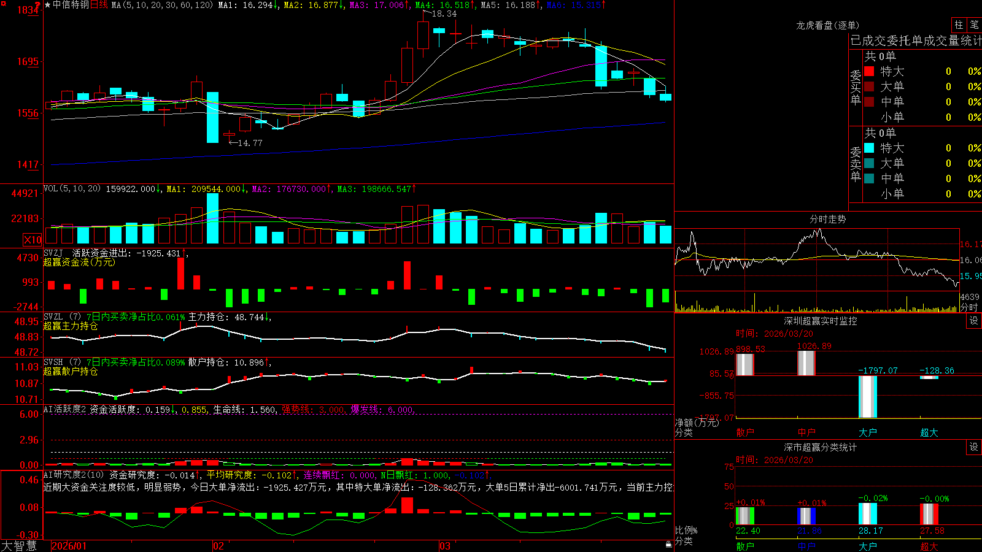Open 设 settings for 深圳超赢实时监控
The width and height of the screenshot is (982, 552).
point(974,321)
